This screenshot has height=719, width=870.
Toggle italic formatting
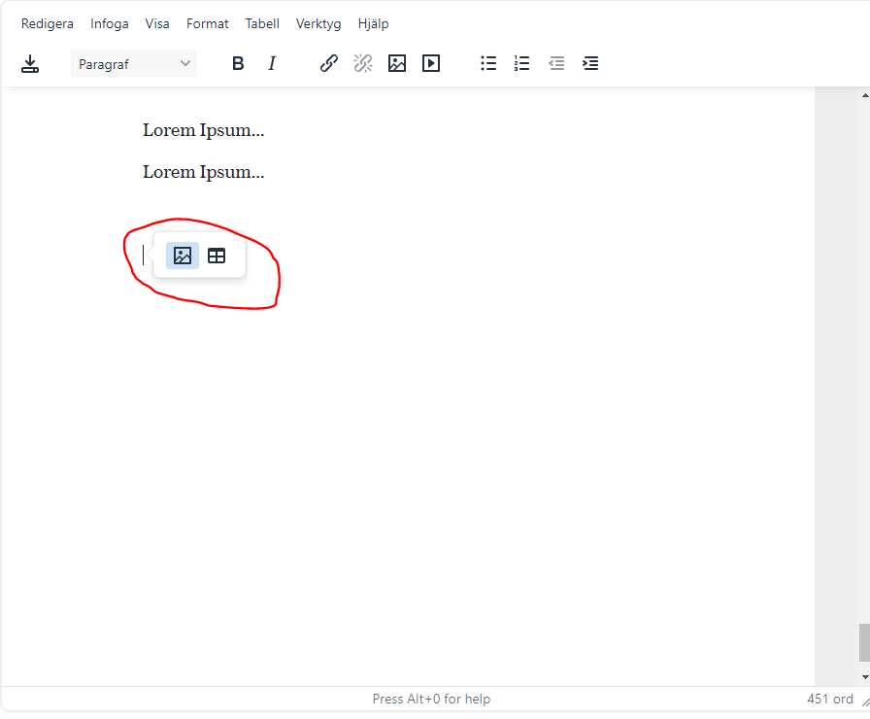click(x=272, y=64)
